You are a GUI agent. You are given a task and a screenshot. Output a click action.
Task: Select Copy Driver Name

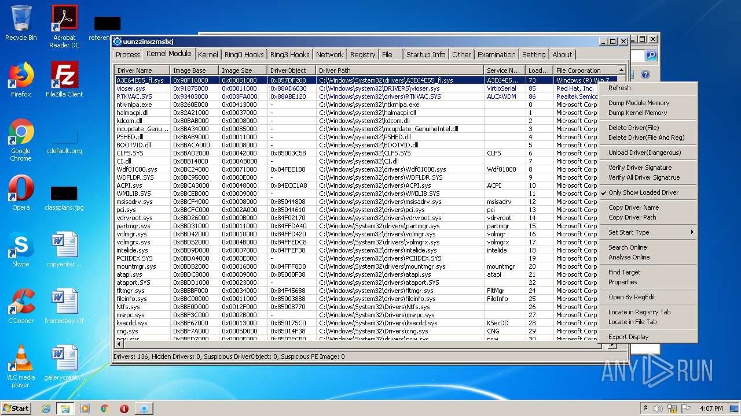coord(648,207)
